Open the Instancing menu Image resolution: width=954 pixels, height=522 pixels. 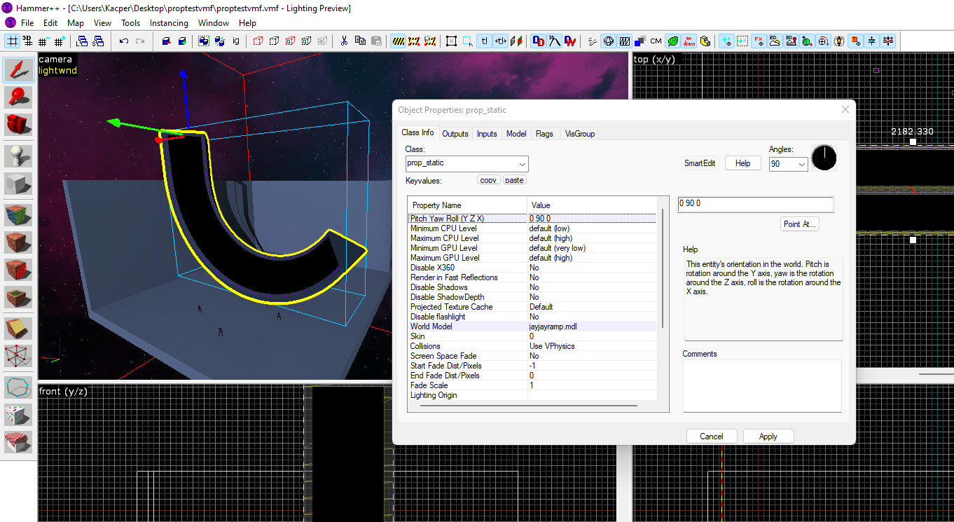point(169,23)
